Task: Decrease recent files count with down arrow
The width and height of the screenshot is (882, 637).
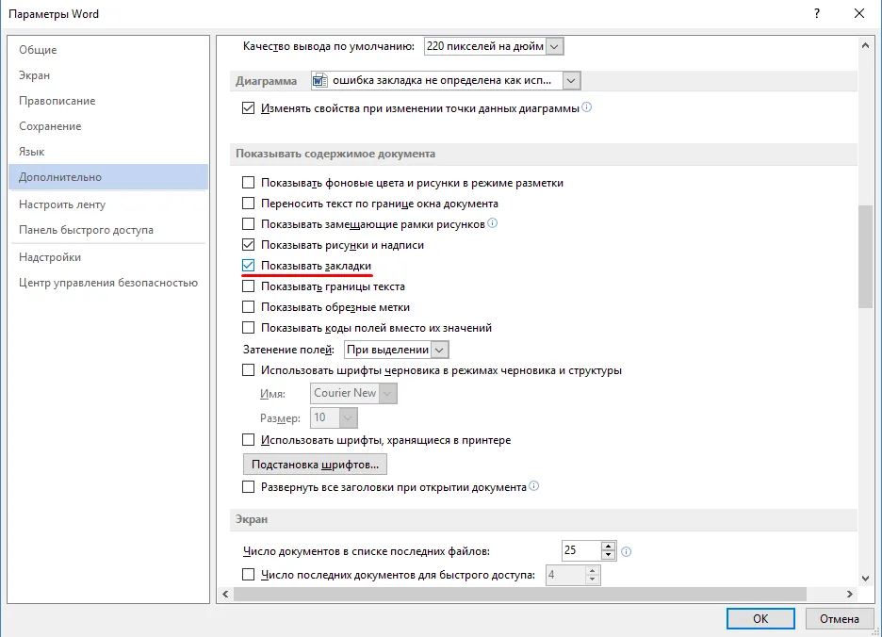Action: pos(608,555)
